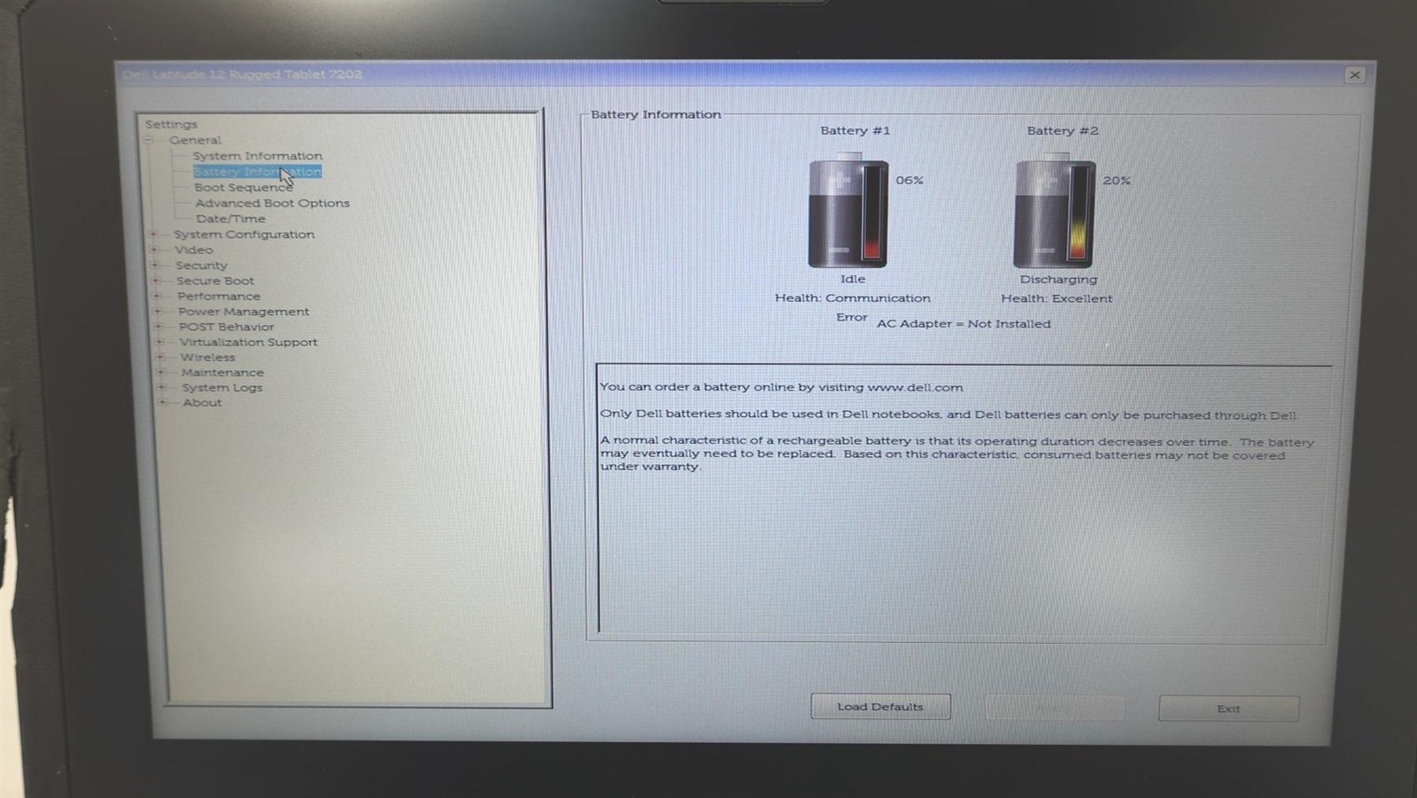This screenshot has height=798, width=1417.
Task: Expand the Virtualization Support node
Action: 159,342
